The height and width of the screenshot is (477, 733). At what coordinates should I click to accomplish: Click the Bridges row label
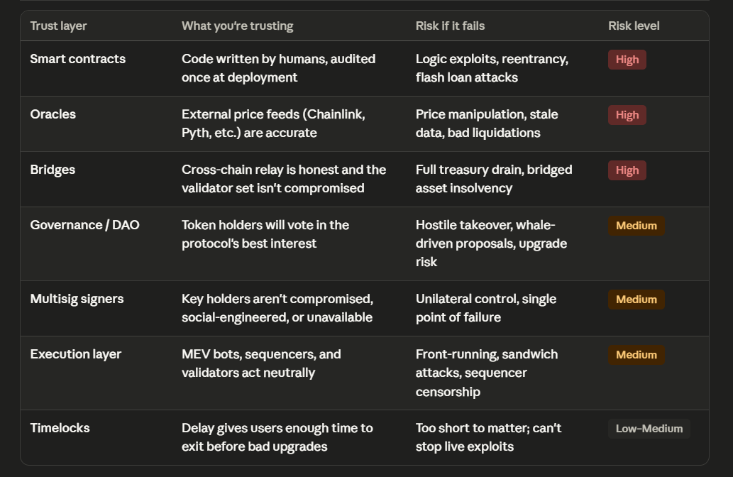coord(53,170)
